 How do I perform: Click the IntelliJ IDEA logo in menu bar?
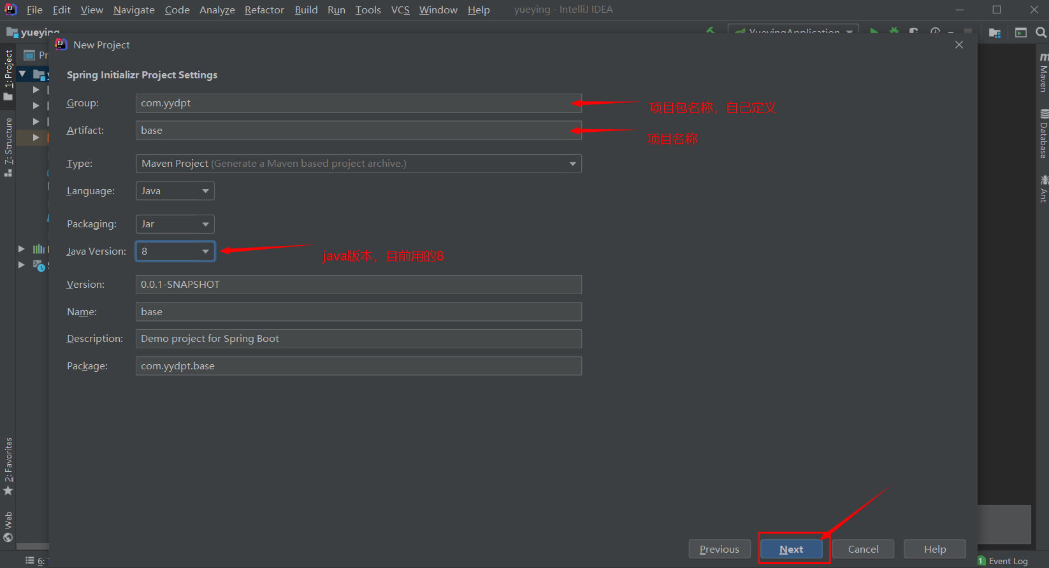coord(11,9)
